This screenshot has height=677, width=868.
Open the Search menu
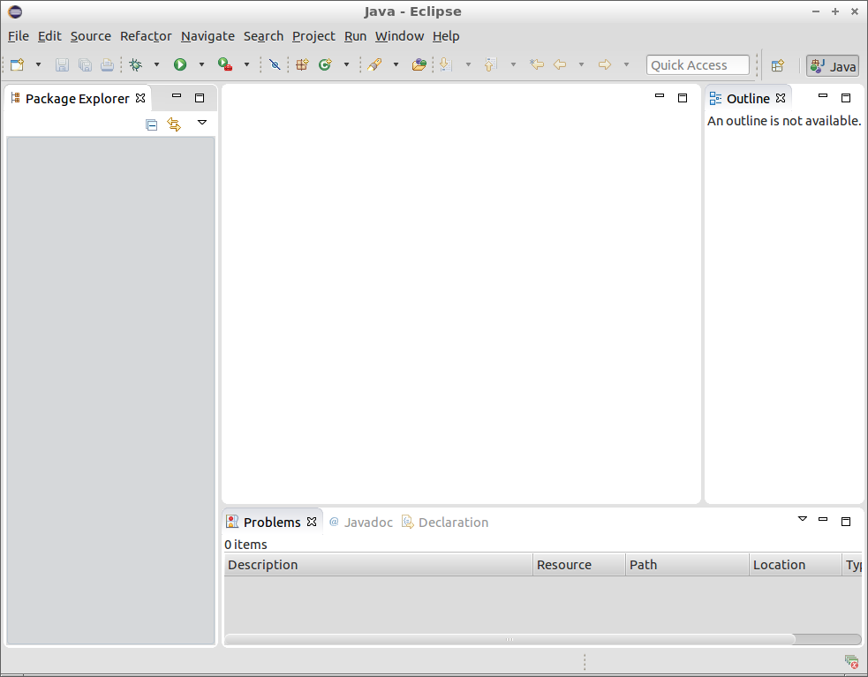coord(263,36)
